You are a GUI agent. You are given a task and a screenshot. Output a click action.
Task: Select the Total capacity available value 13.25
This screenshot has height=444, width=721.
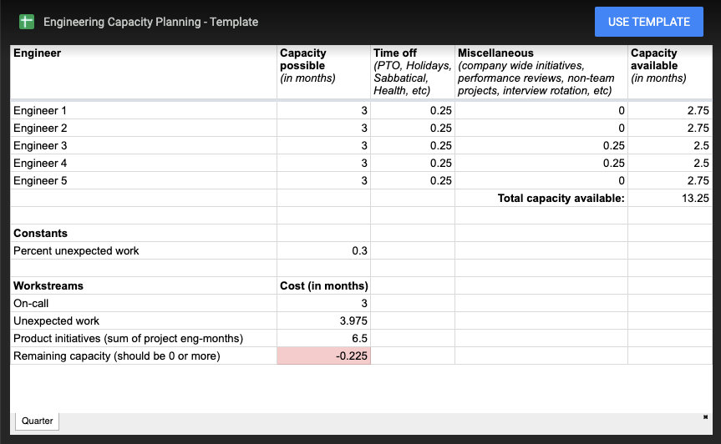[x=670, y=198]
